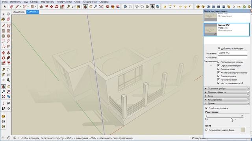The height and width of the screenshot is (141, 252).
Task: Select the Pan hand tool in top toolbar
Action: [x=91, y=7]
